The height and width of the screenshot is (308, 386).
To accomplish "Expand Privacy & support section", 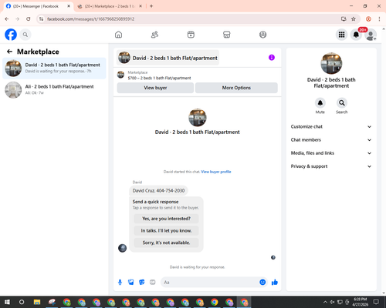I will 331,166.
